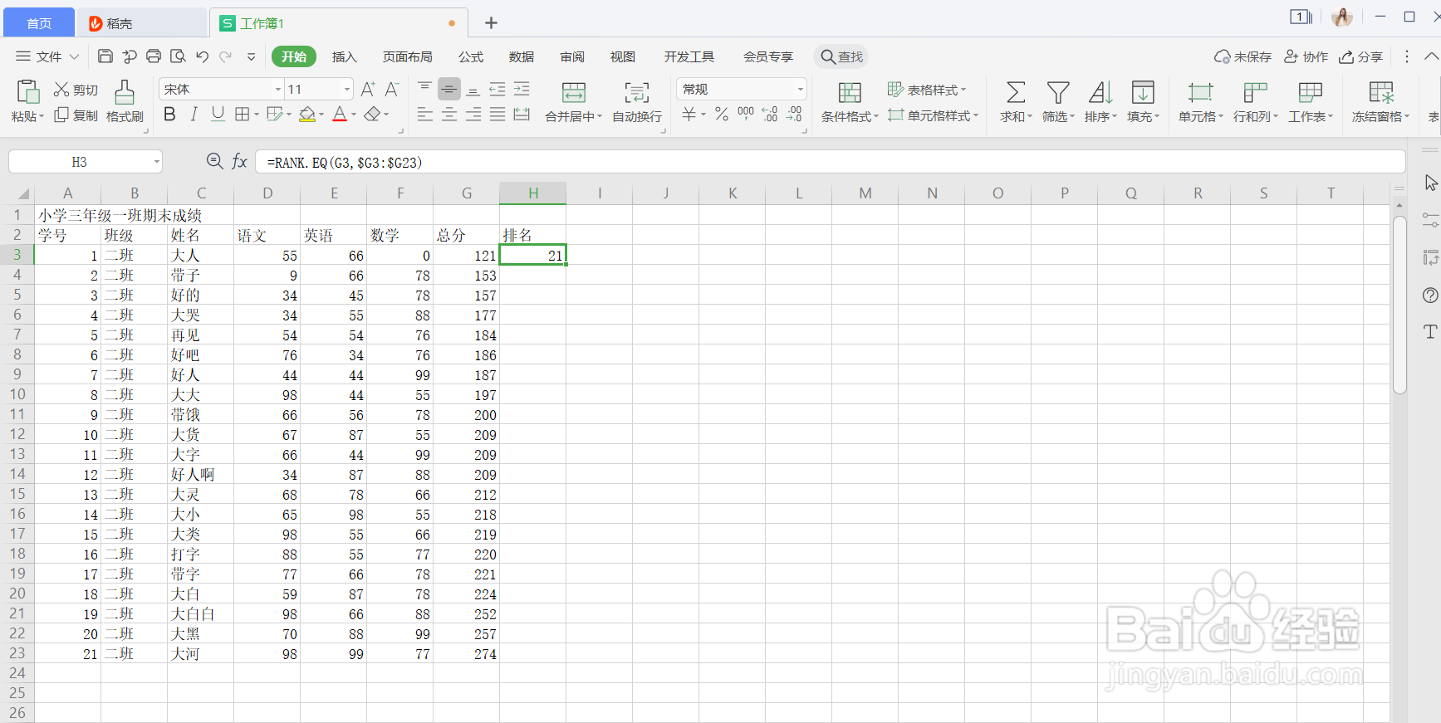
Task: Click the Filter funnel icon
Action: point(1058,92)
